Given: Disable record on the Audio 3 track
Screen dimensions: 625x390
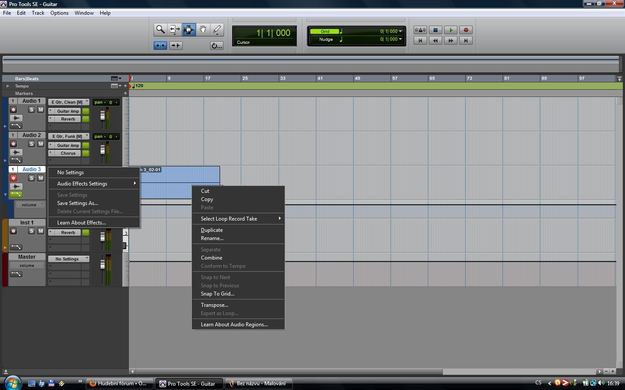Looking at the screenshot, I should 13,178.
